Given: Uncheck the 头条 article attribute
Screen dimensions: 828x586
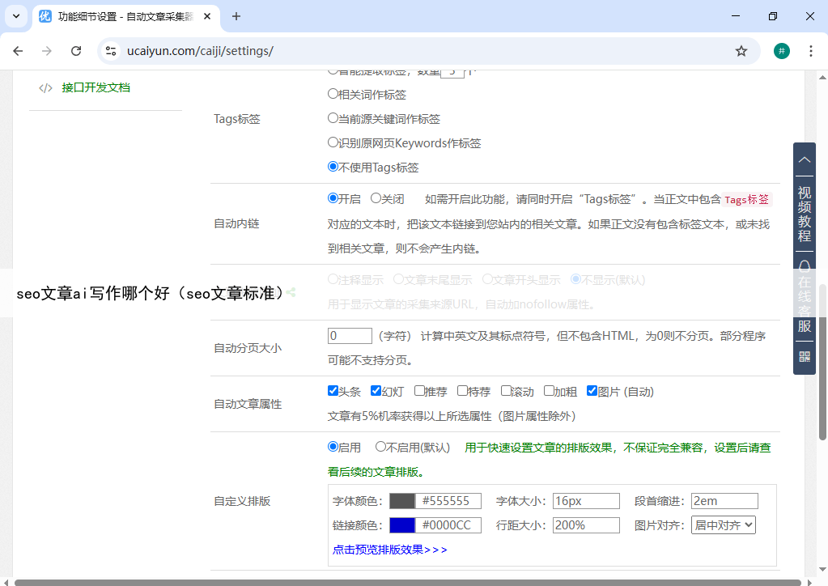Looking at the screenshot, I should tap(333, 391).
